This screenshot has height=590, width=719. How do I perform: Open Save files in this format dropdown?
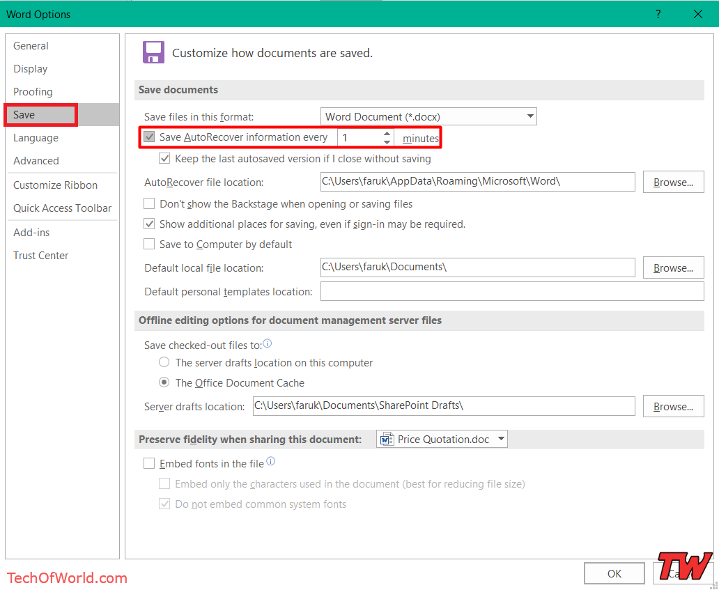coord(428,117)
